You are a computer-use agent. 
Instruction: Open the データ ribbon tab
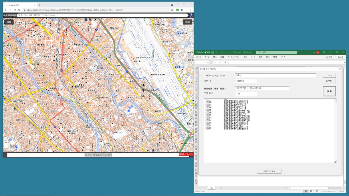[253, 57]
